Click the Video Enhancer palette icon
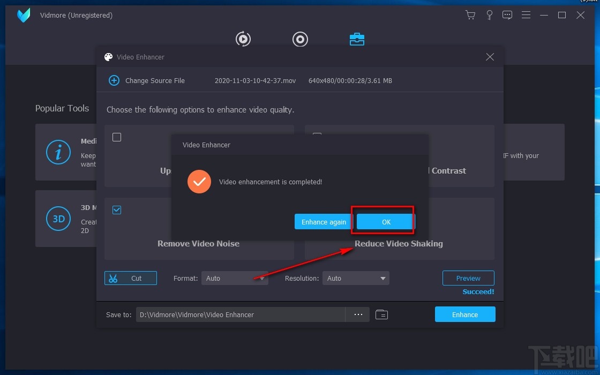This screenshot has height=375, width=600. (108, 57)
